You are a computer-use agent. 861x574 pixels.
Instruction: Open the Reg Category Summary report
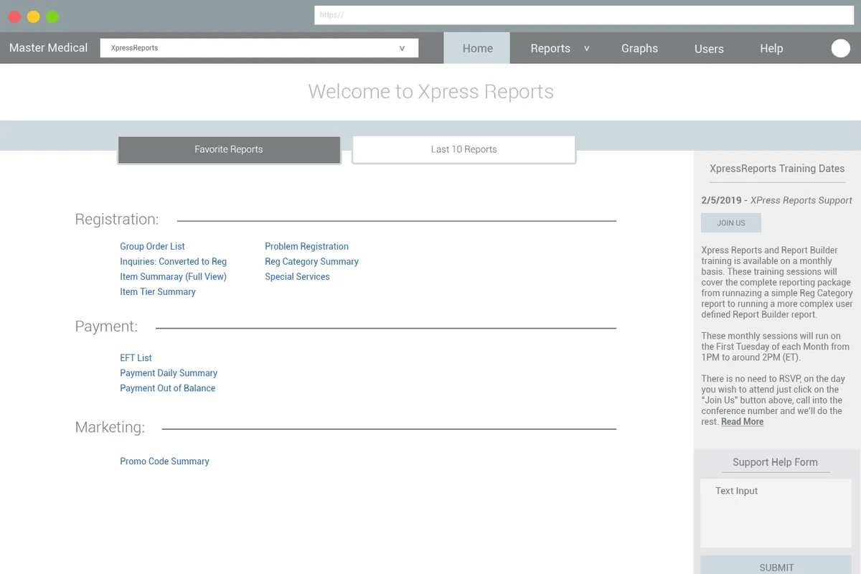(311, 261)
